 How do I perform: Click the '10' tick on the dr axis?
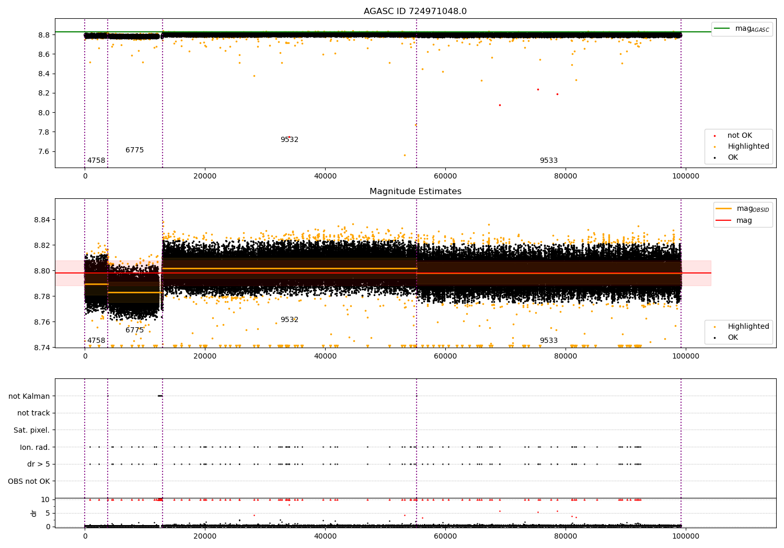click(46, 499)
